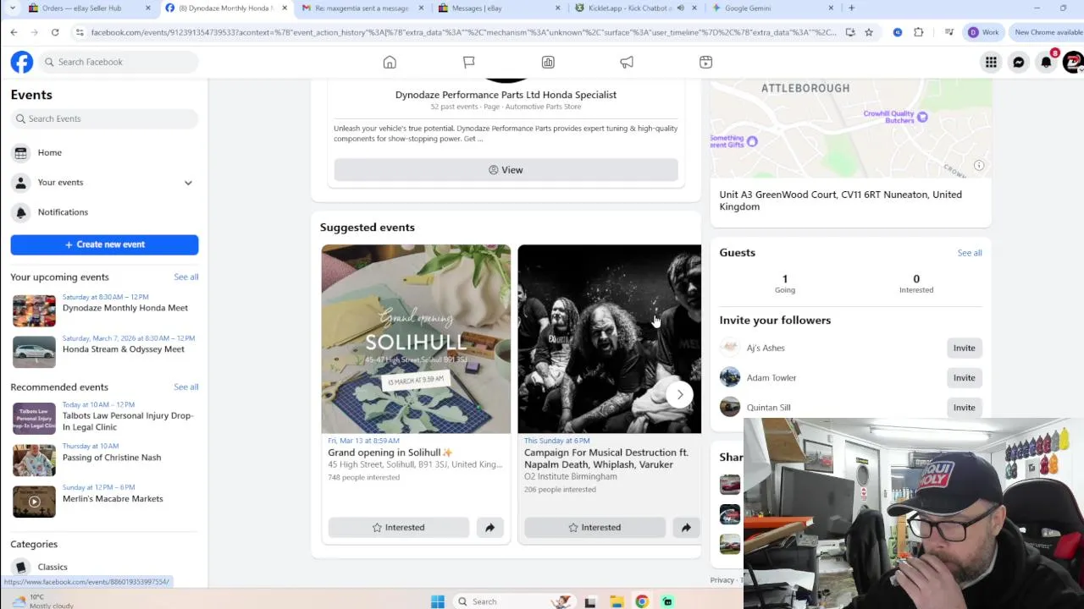Screen dimensions: 1084x609
Task: Open the Chrome extensions puzzle icon
Action: tap(919, 32)
